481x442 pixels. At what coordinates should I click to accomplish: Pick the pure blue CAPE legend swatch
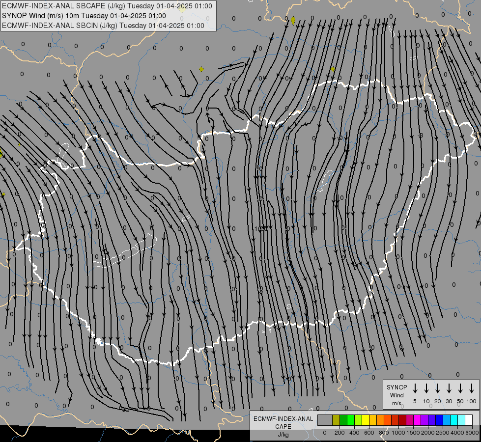coord(439,420)
